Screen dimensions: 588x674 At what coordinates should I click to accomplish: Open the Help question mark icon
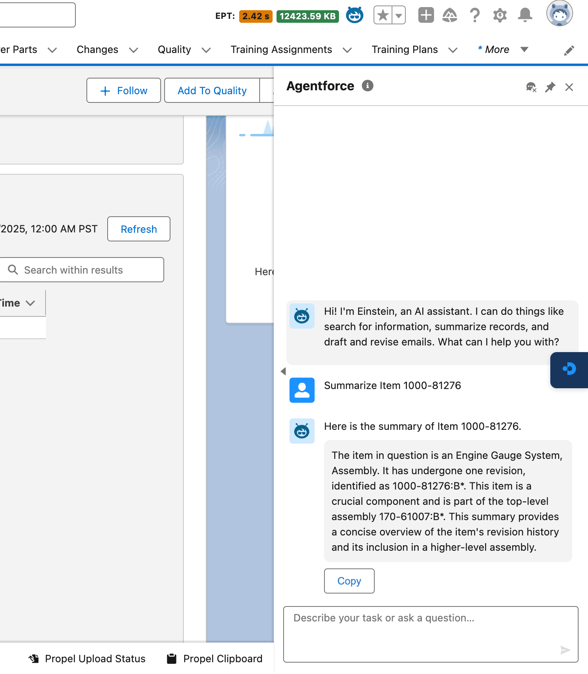tap(475, 16)
